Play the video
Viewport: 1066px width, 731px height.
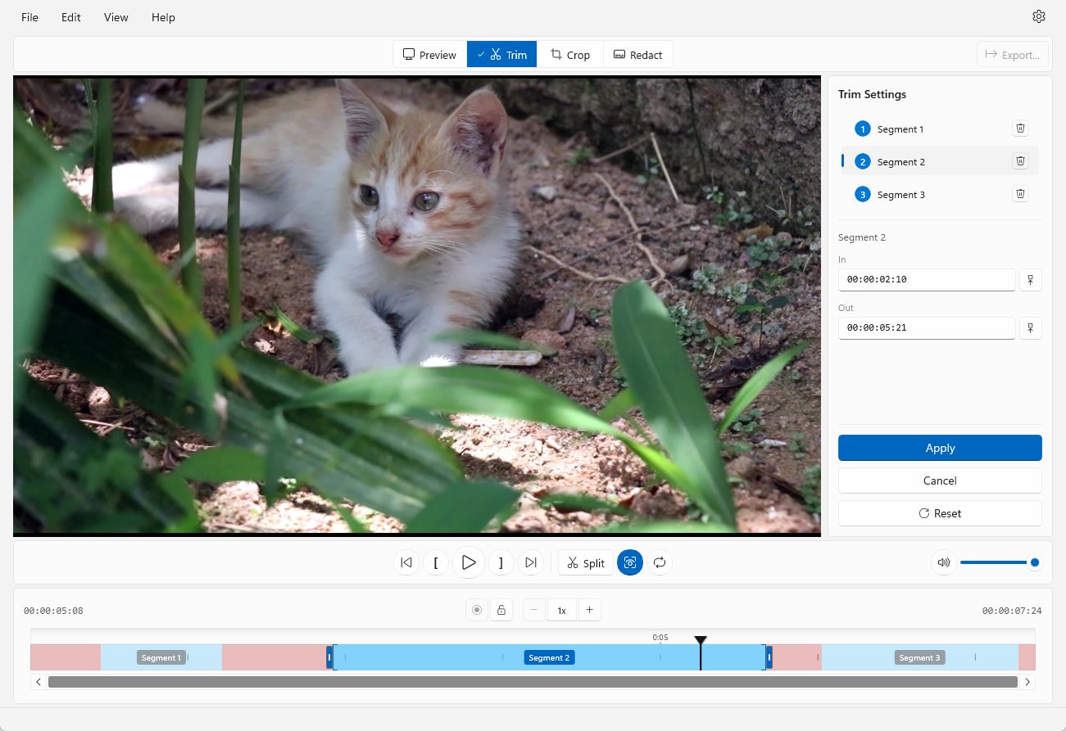coord(469,562)
